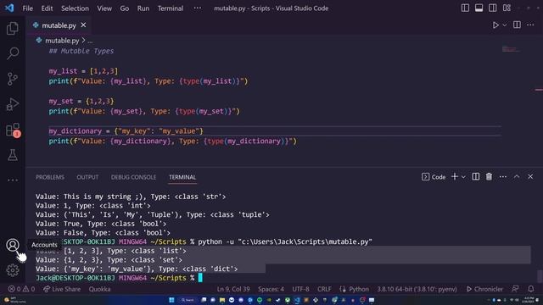Open Spotify green icon on taskbar

pyautogui.click(x=260, y=300)
